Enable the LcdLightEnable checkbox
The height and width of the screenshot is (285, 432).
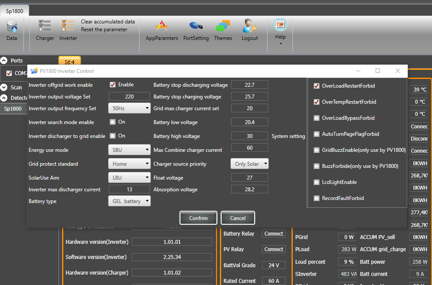tap(317, 182)
